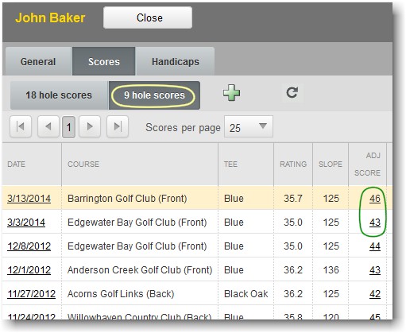This screenshot has width=406, height=333.
Task: Switch to 18 hole scores view
Action: pyautogui.click(x=59, y=95)
